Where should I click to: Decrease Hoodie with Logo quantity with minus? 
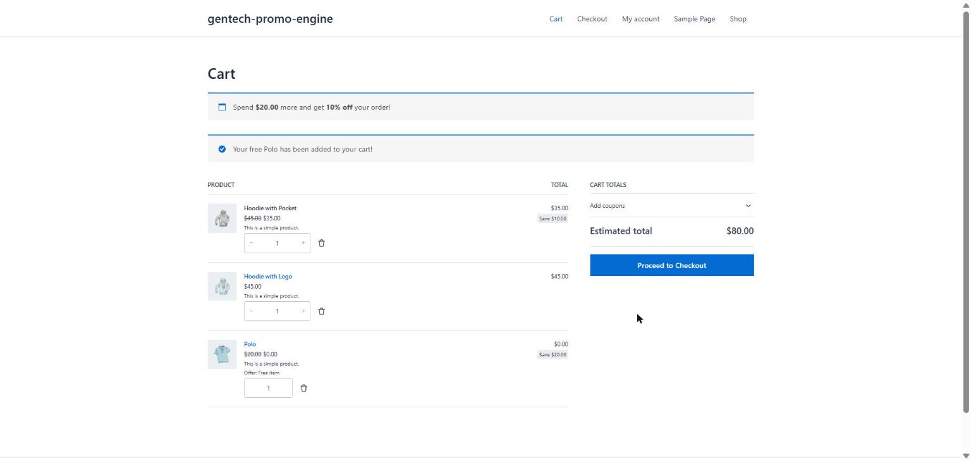pos(252,311)
